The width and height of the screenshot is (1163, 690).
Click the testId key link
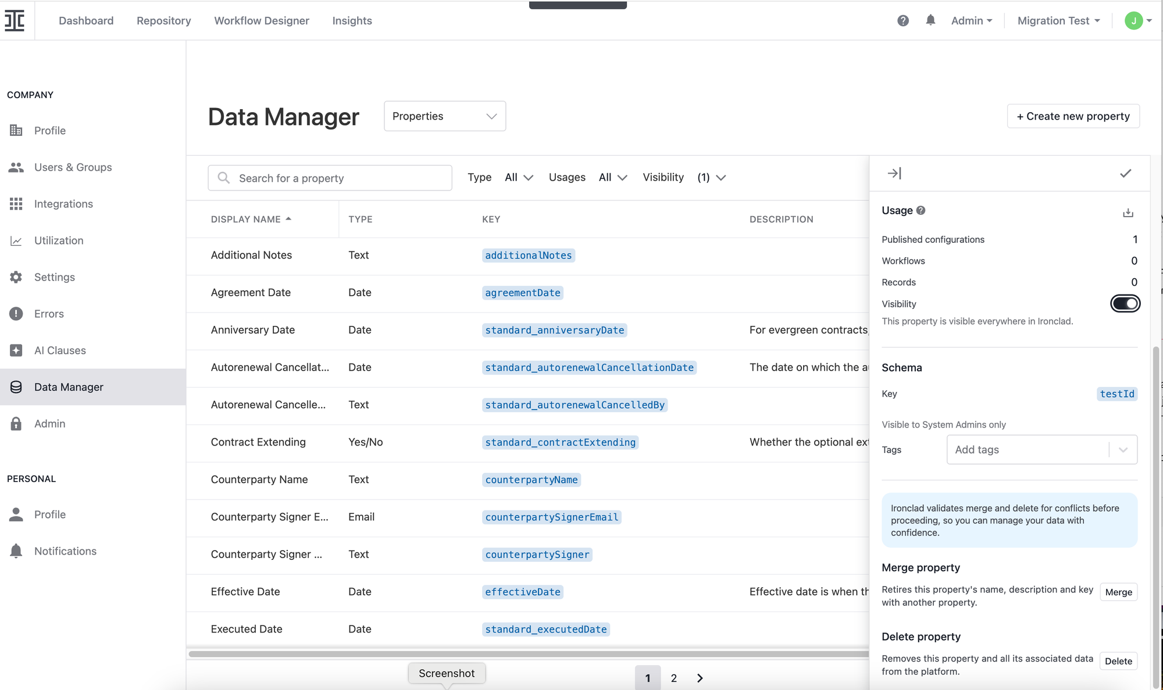(x=1117, y=394)
